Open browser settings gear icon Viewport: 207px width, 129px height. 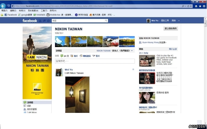(x=204, y=6)
